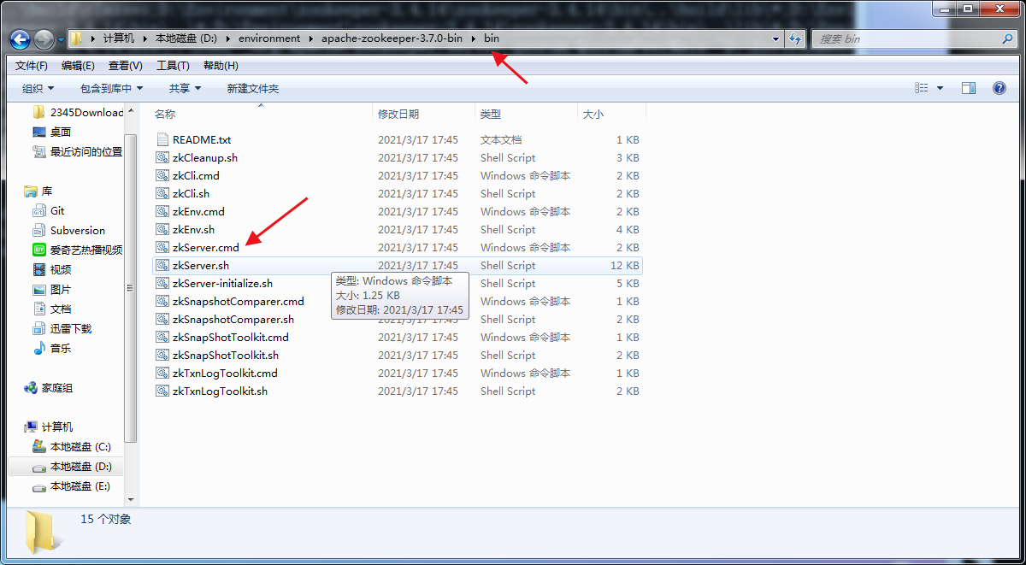
Task: Select 本地磁盘 (C:) drive in sidebar
Action: (x=72, y=446)
